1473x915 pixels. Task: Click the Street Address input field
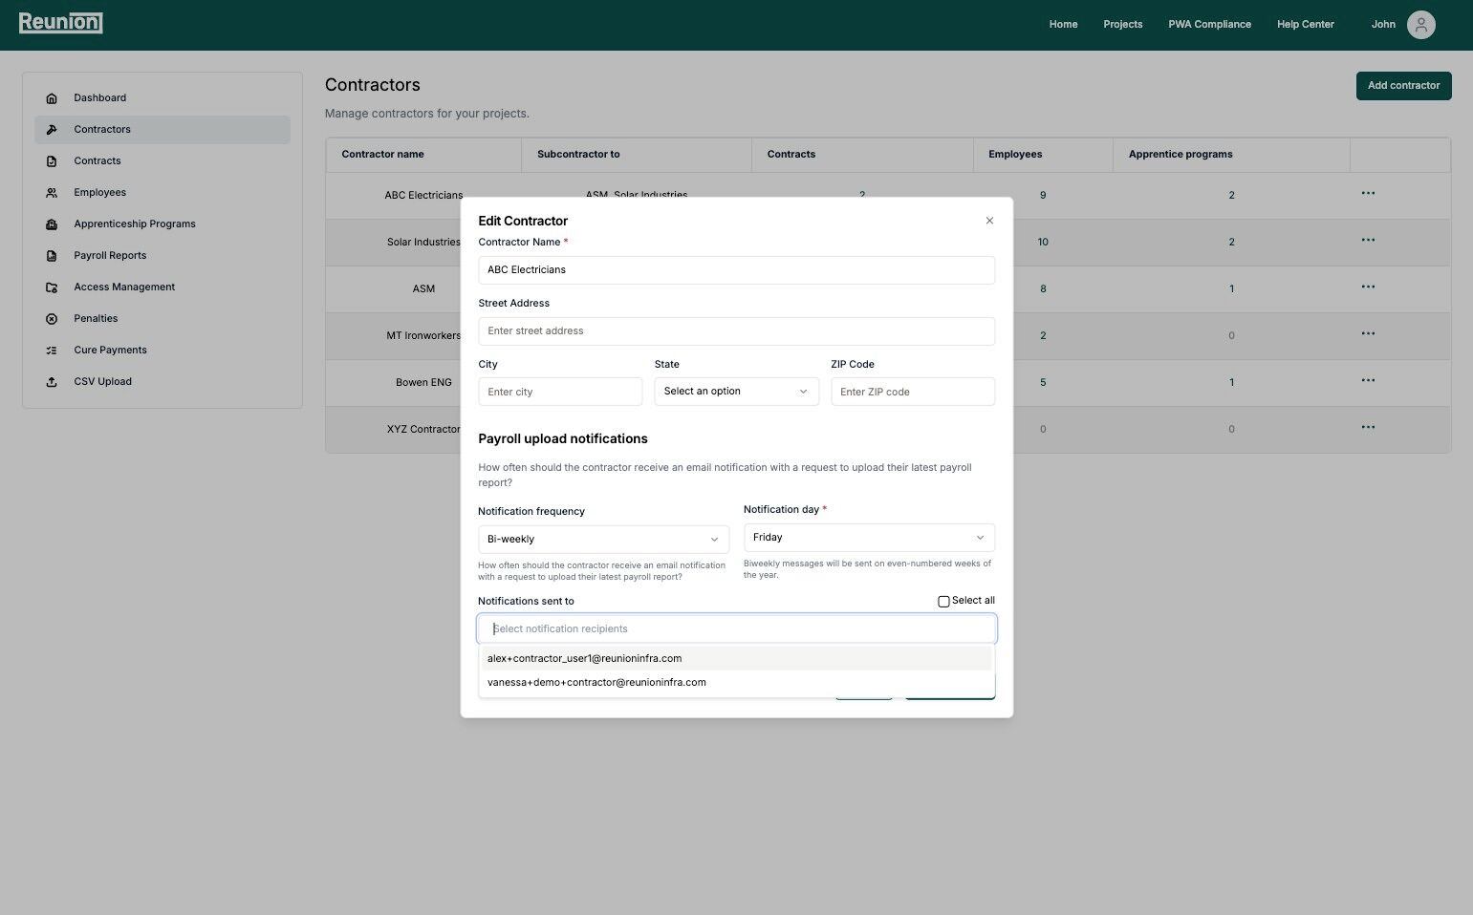[736, 331]
